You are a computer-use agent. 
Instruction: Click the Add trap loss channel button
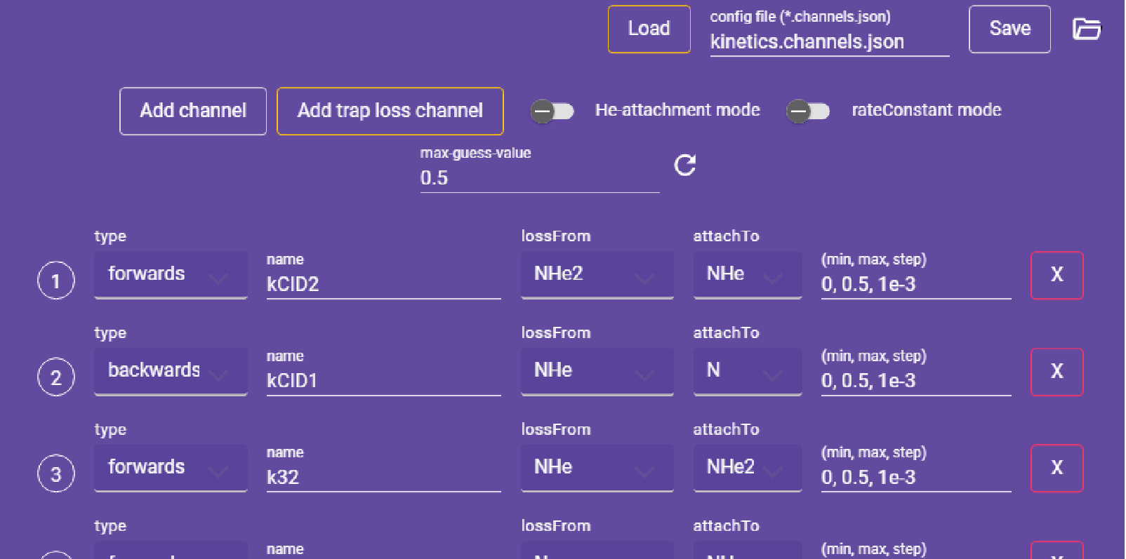click(390, 111)
